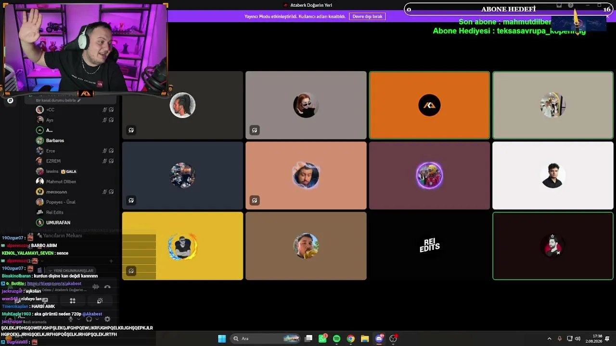Select Popeyes - Ünal in member list
The width and height of the screenshot is (616, 346).
click(x=76, y=202)
